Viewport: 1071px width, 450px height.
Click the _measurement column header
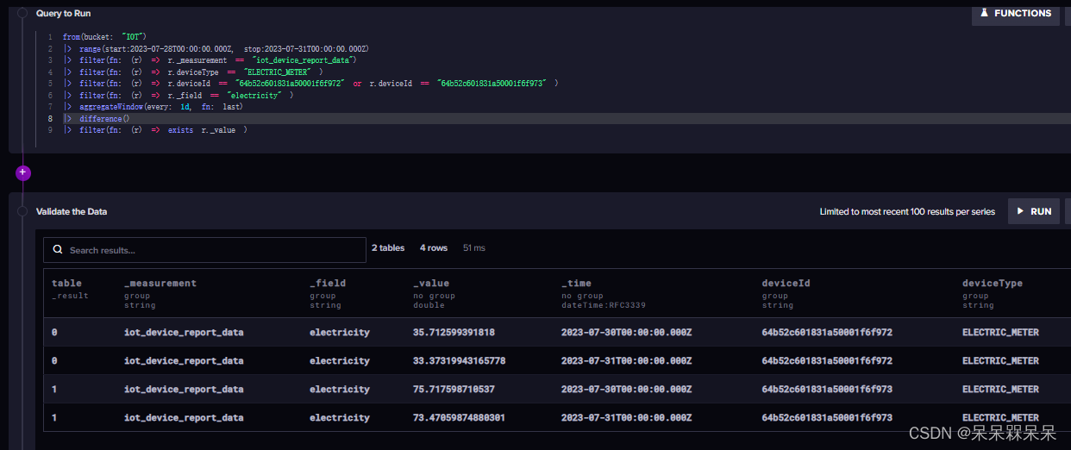160,283
